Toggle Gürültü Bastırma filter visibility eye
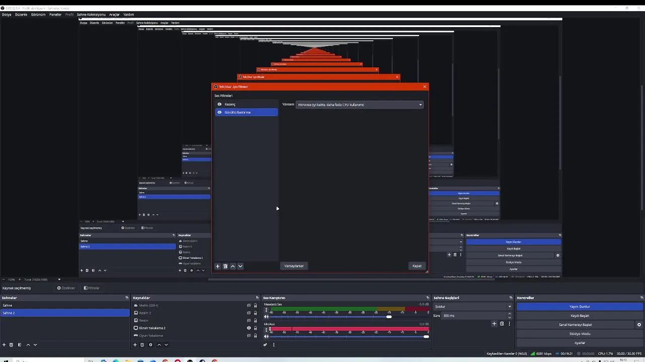The height and width of the screenshot is (362, 645). 219,112
